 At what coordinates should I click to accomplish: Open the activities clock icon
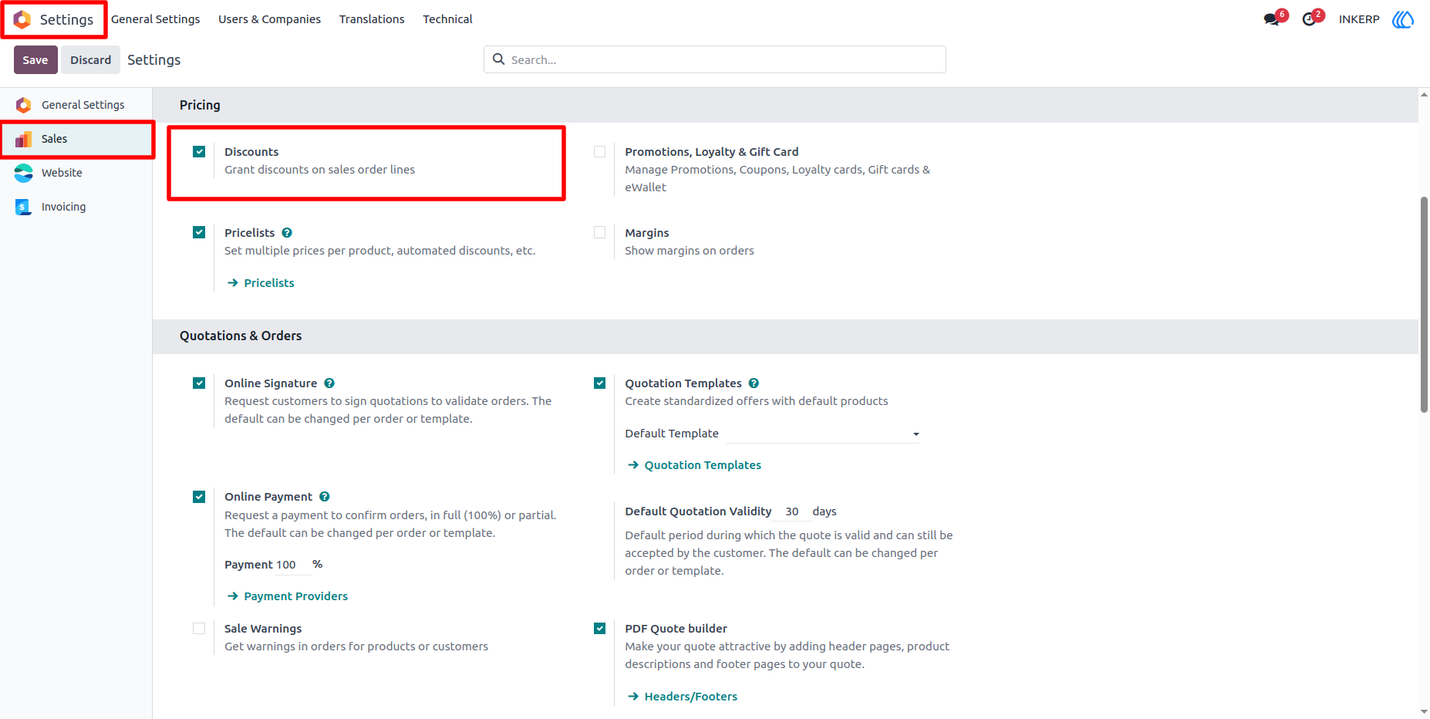tap(1309, 19)
